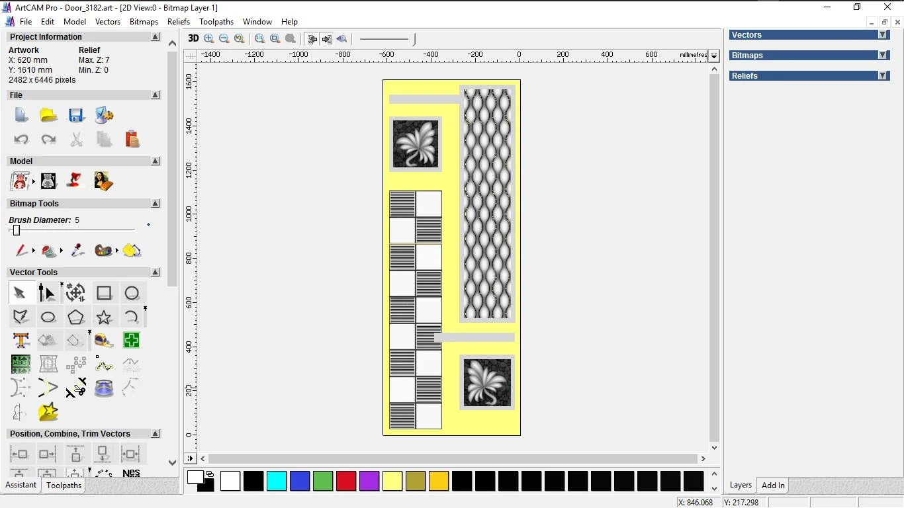Activate the Create Vector Text tool
Screen dimensions: 904x508
pos(21,341)
